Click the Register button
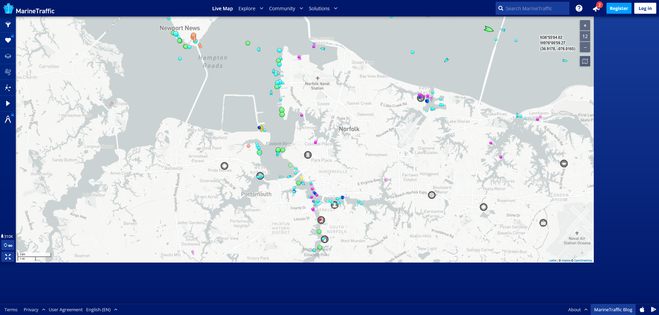 coord(619,8)
